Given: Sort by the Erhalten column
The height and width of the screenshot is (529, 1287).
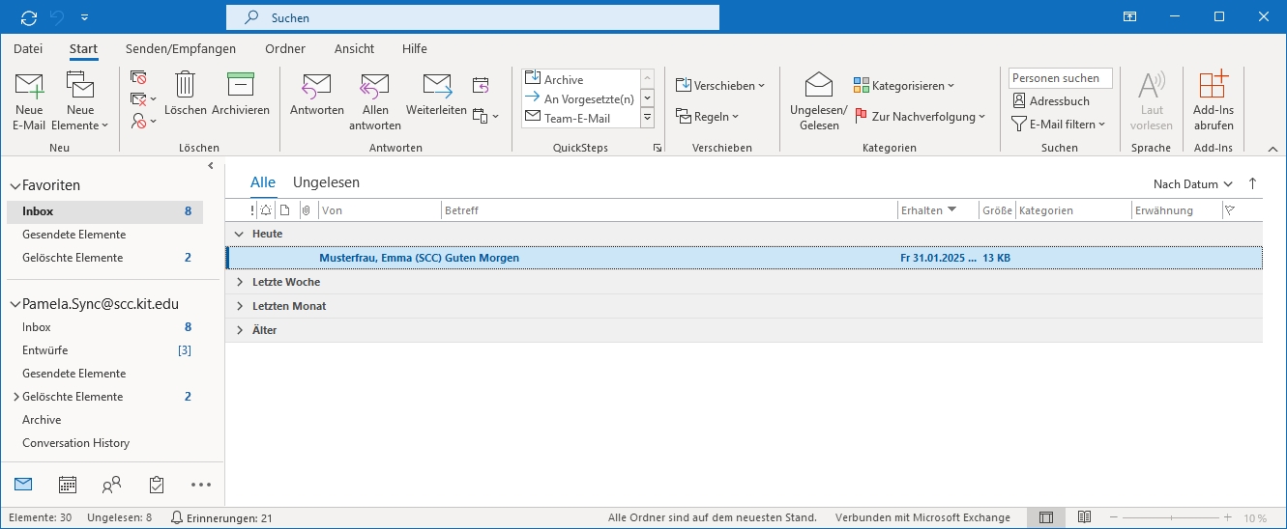Looking at the screenshot, I should pyautogui.click(x=937, y=210).
